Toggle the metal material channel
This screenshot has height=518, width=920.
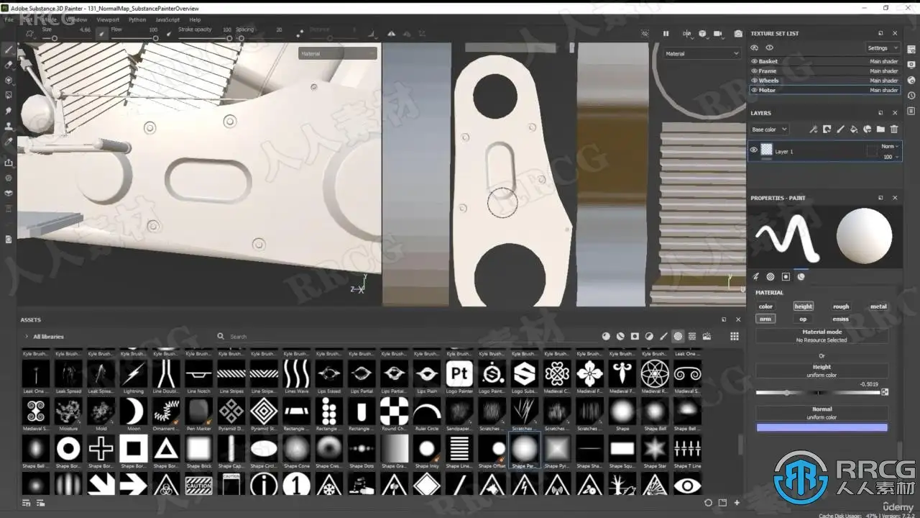tap(878, 306)
